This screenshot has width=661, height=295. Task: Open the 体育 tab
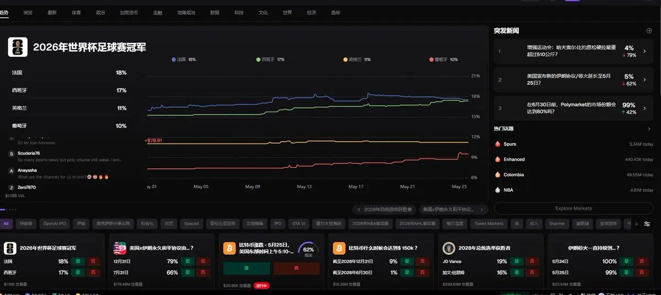(x=76, y=12)
